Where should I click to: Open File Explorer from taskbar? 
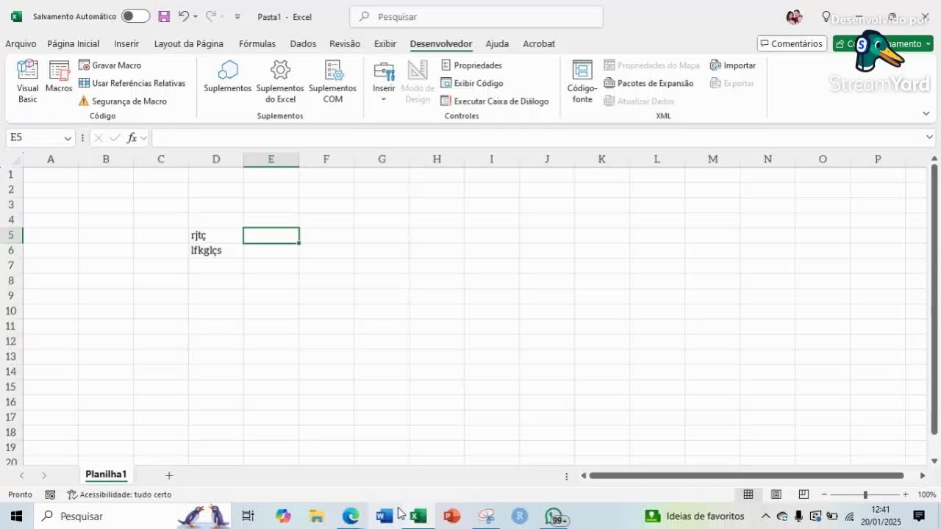tap(317, 516)
